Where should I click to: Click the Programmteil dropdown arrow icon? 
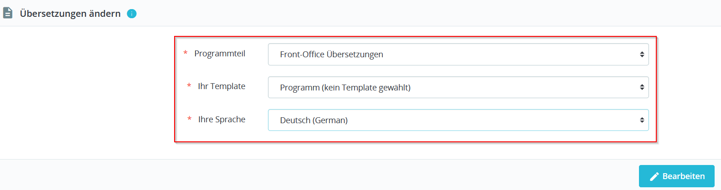click(642, 55)
